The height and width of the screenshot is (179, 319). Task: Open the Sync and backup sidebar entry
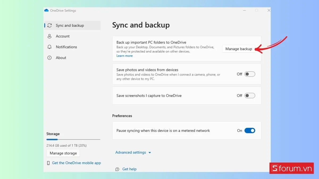point(70,25)
